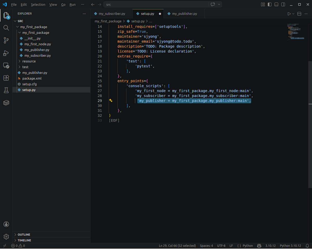Expand the resource folder
The width and height of the screenshot is (312, 251).
[51, 61]
